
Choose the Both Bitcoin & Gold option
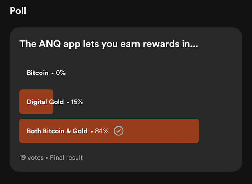tap(57, 131)
